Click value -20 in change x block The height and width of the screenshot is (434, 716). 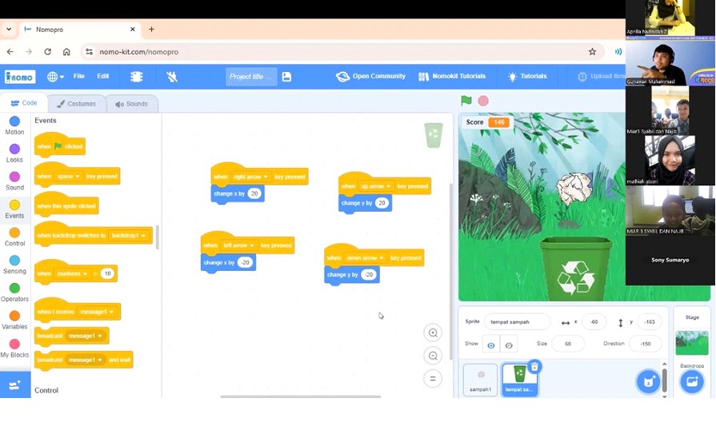[246, 262]
